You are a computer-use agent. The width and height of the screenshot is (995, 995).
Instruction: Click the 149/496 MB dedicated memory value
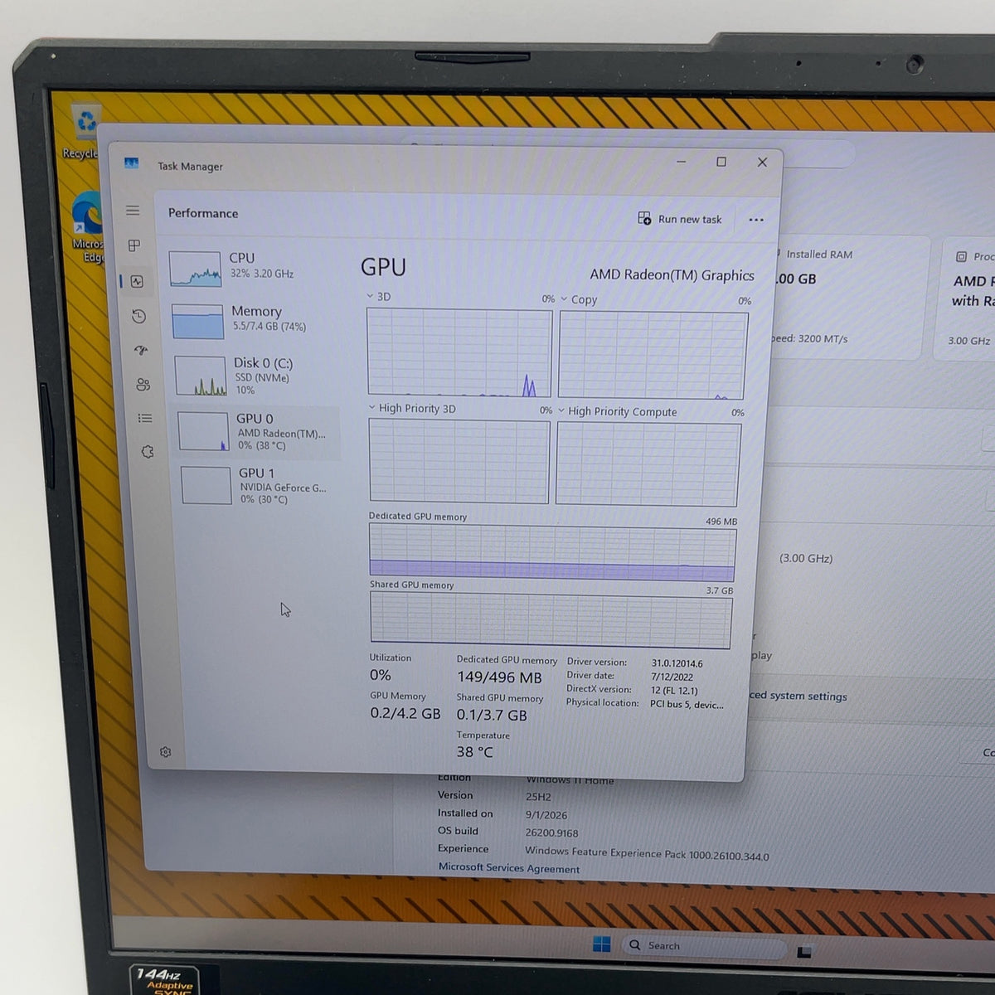pos(499,677)
